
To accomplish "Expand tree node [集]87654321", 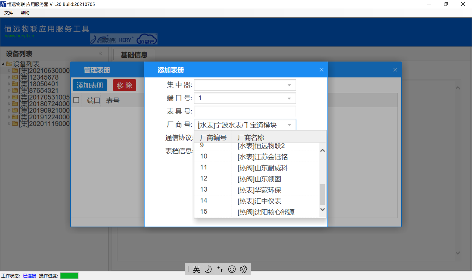I will click(9, 90).
